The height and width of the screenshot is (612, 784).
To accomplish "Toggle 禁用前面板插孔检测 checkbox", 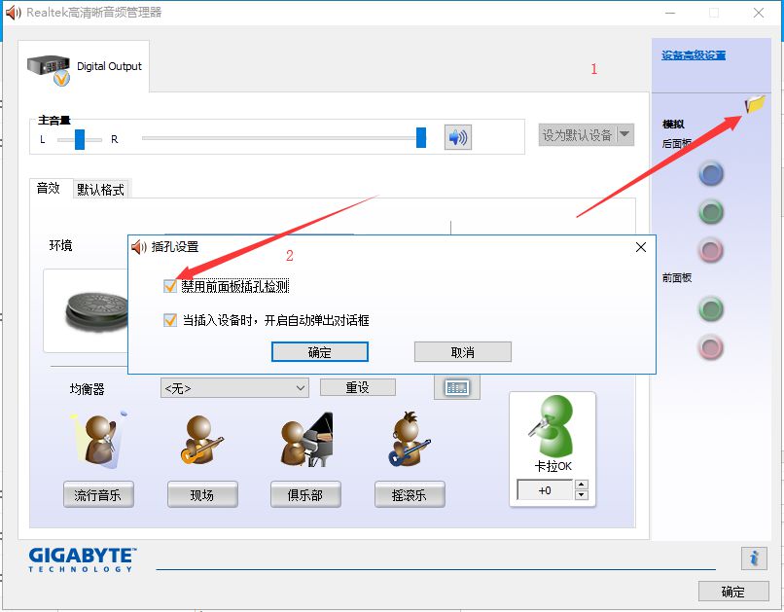I will tap(170, 286).
